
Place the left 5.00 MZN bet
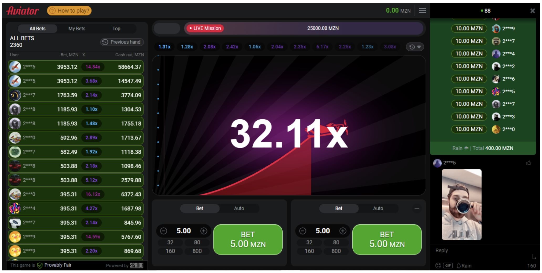coord(248,239)
